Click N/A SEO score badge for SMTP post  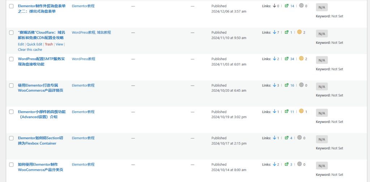322,60
